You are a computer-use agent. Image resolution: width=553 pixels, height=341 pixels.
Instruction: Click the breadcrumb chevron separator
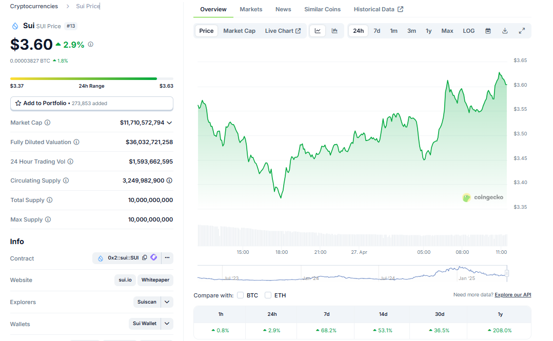pos(68,6)
